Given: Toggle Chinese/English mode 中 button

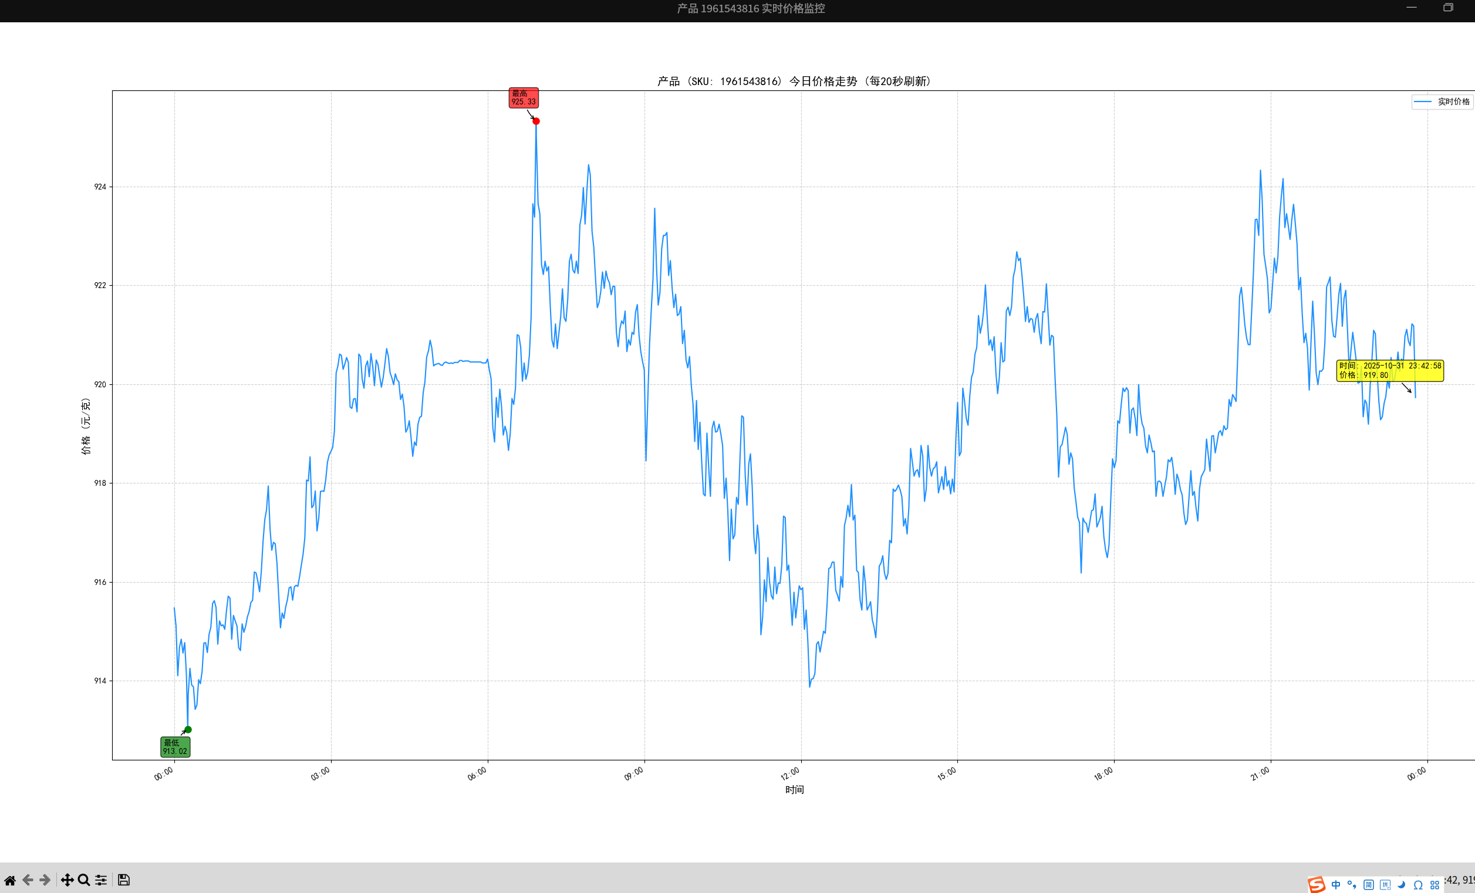Looking at the screenshot, I should click(1336, 885).
